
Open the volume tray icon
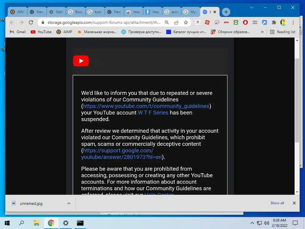(267, 223)
